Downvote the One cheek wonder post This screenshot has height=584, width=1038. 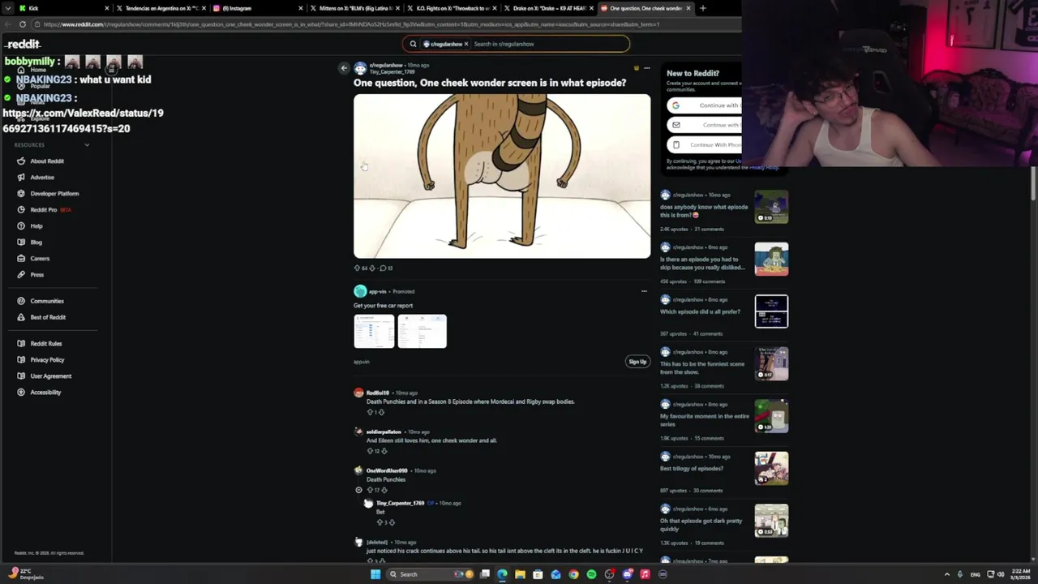point(372,268)
